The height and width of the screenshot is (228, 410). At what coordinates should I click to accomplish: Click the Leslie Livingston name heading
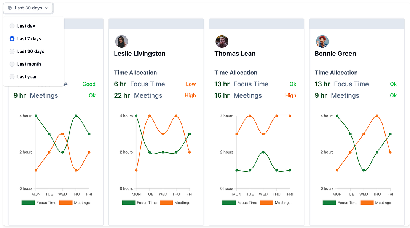139,54
